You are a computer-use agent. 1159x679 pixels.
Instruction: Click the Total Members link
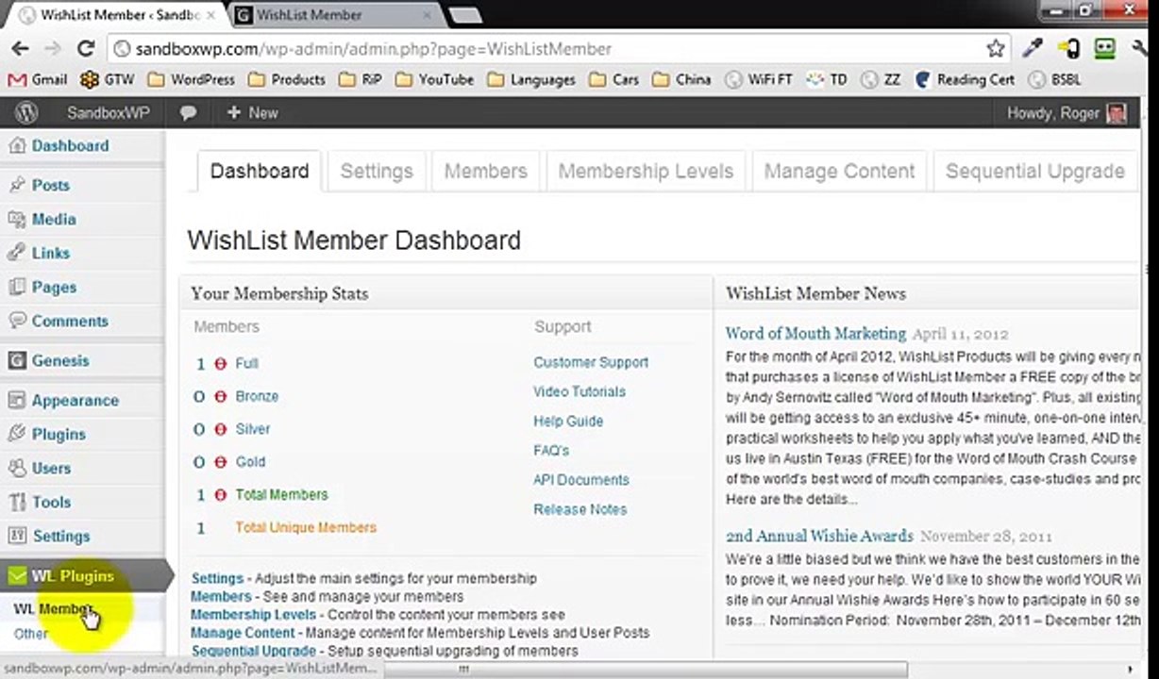[281, 495]
